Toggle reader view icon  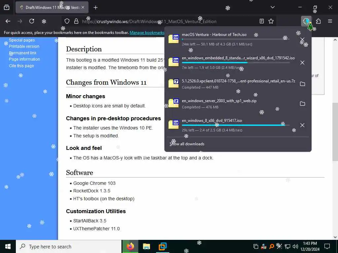coord(261,21)
